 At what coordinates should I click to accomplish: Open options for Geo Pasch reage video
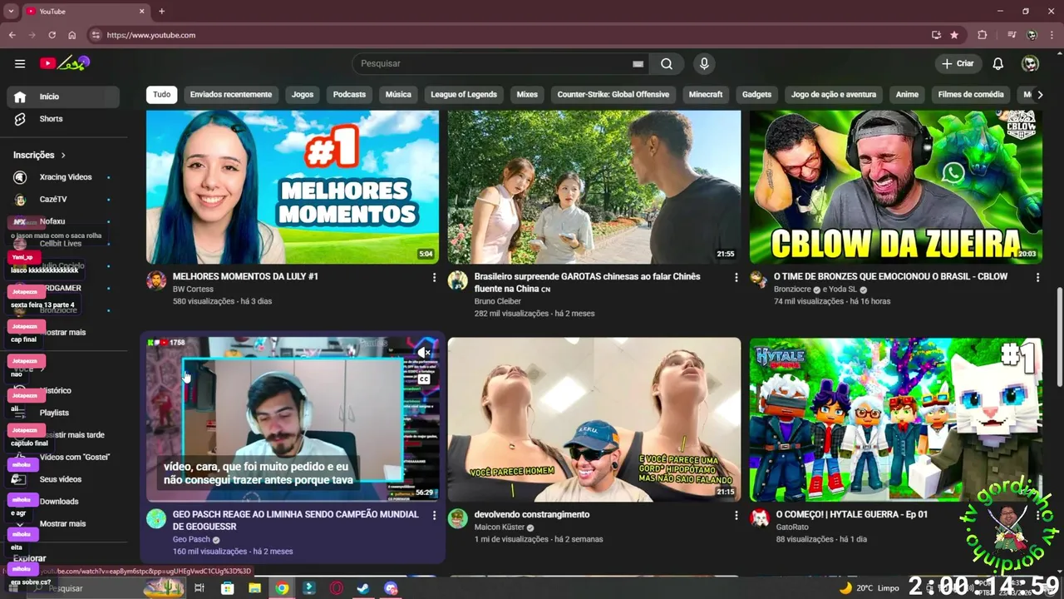pos(434,515)
